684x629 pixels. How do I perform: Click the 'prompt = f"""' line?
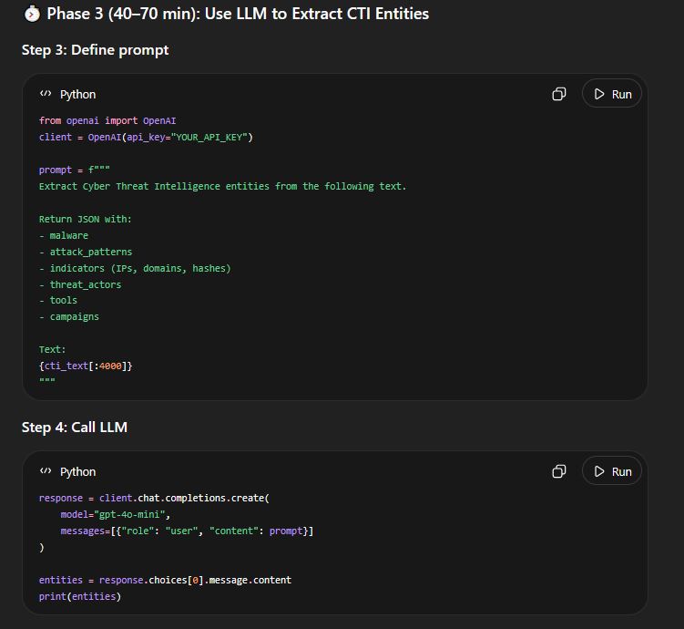(74, 170)
